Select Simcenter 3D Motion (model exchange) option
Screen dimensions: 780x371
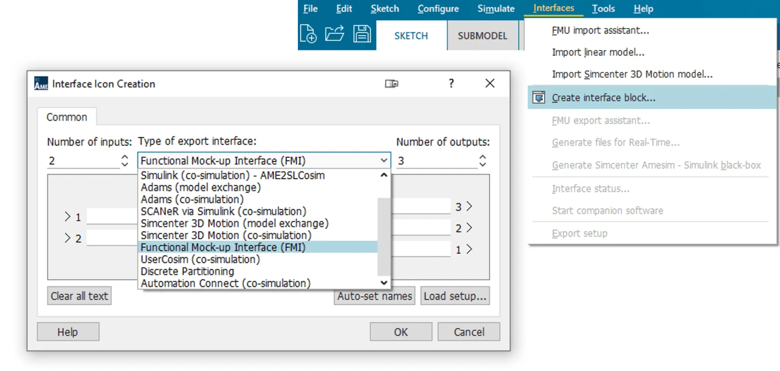(258, 224)
